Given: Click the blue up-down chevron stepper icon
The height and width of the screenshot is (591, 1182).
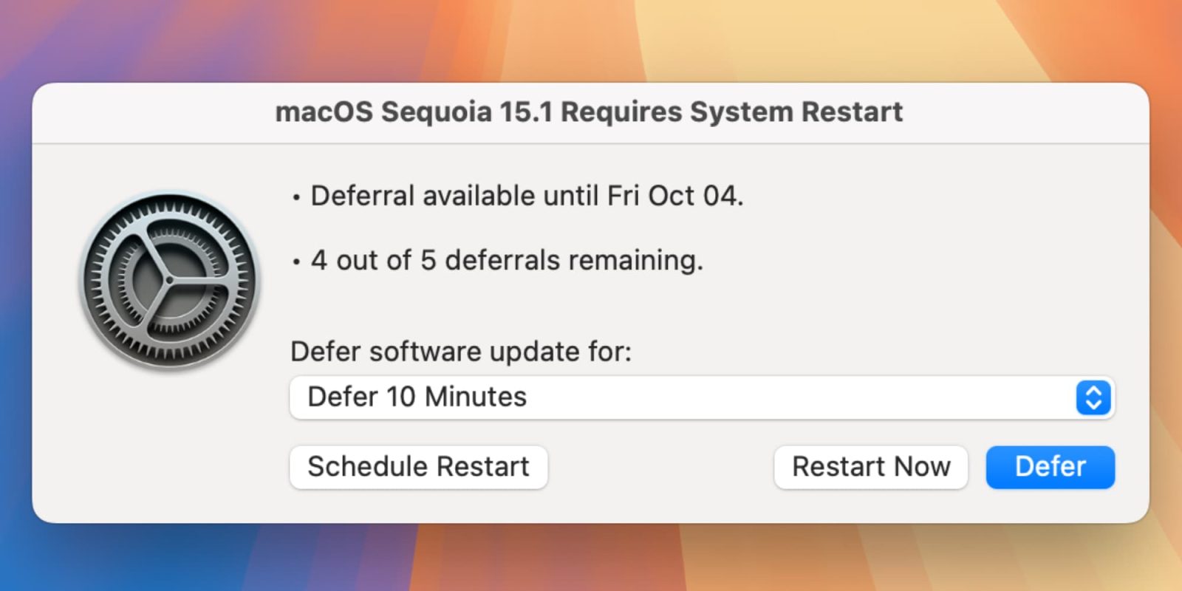Looking at the screenshot, I should [x=1093, y=397].
